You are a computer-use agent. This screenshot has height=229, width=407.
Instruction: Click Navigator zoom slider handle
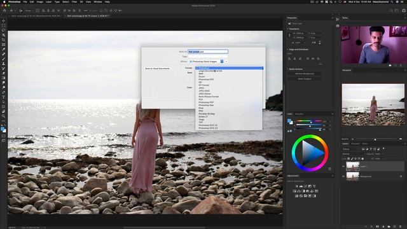(x=375, y=139)
